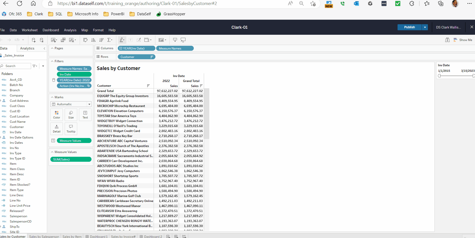Click the Color button on Marks card
This screenshot has width=475, height=238.
pyautogui.click(x=57, y=115)
